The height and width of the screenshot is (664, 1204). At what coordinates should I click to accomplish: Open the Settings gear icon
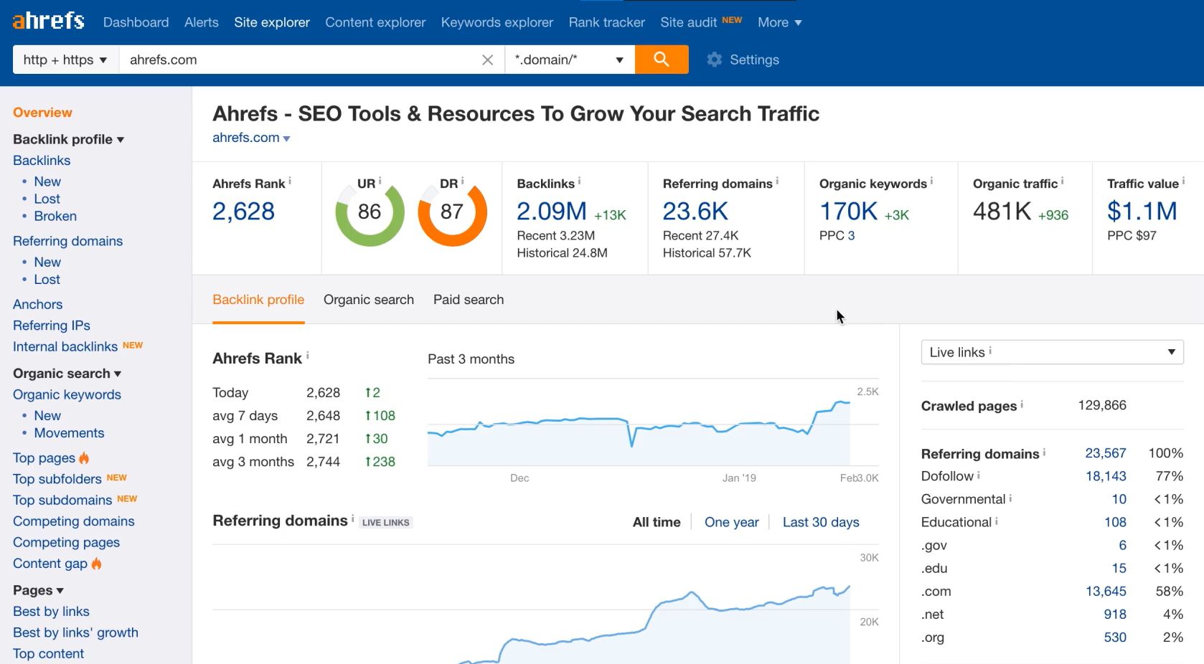(x=714, y=60)
